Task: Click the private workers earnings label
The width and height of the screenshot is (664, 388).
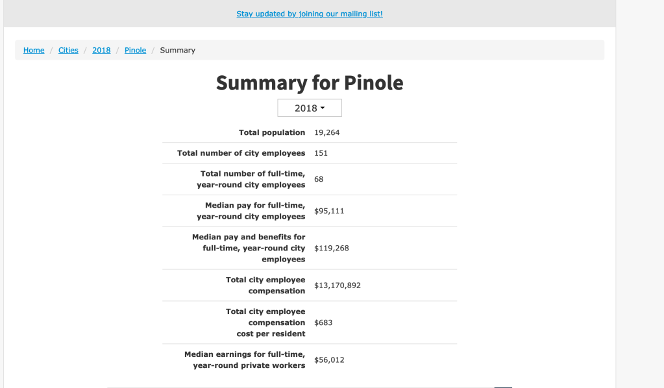Action: pos(245,359)
